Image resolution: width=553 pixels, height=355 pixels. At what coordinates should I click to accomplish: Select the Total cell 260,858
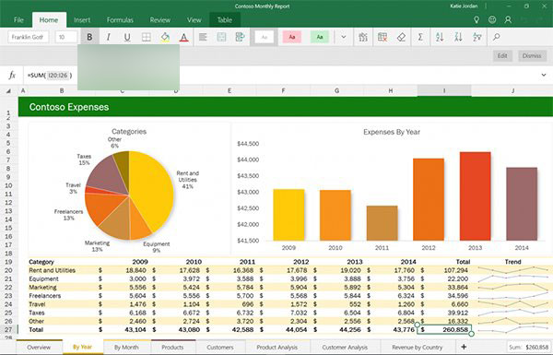444,329
